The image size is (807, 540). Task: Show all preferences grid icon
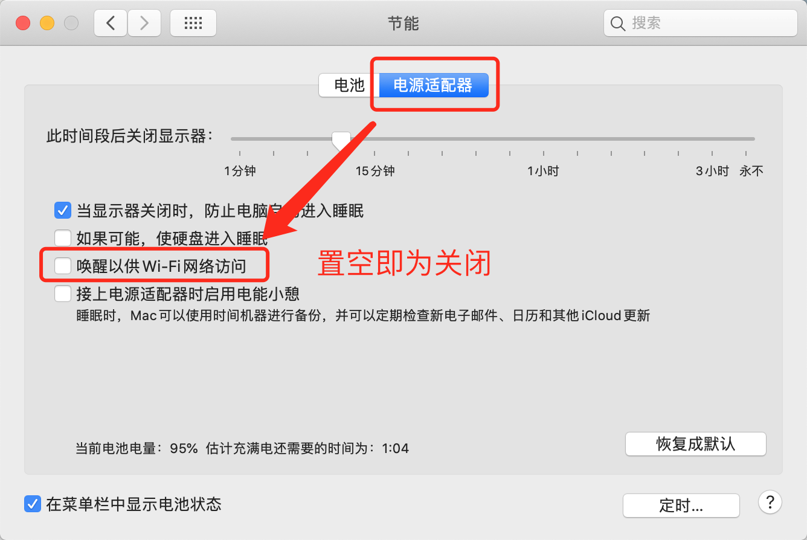click(193, 23)
